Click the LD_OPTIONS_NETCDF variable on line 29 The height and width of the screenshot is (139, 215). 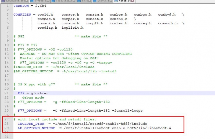point(37,128)
